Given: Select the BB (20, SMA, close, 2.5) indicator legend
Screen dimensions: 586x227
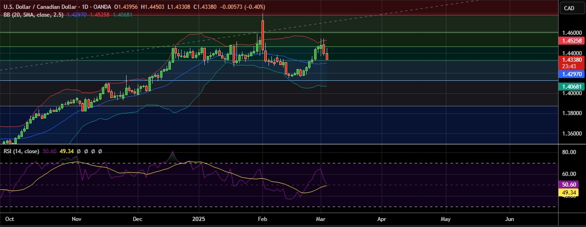Looking at the screenshot, I should point(34,15).
